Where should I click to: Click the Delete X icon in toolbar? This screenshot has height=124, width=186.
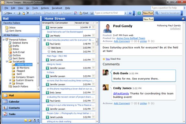pos(28,13)
